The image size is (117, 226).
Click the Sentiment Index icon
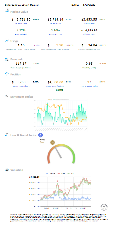(x=7, y=97)
